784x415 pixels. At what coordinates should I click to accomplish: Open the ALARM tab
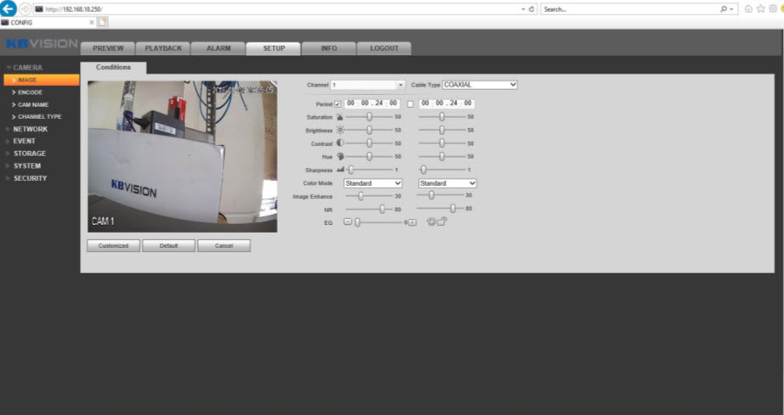point(218,48)
